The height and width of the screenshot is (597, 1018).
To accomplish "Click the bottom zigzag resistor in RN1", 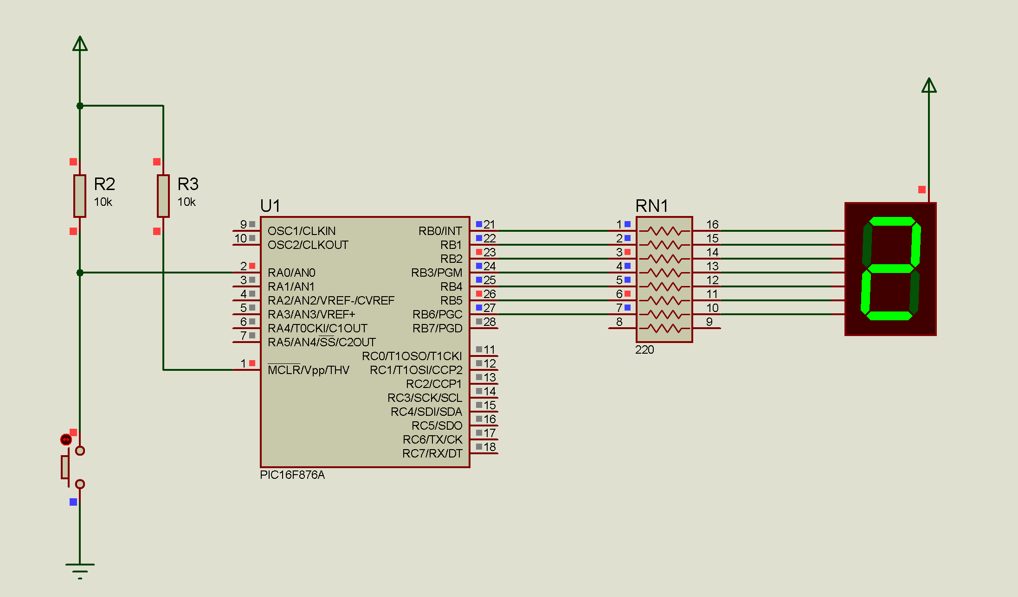I will [664, 328].
